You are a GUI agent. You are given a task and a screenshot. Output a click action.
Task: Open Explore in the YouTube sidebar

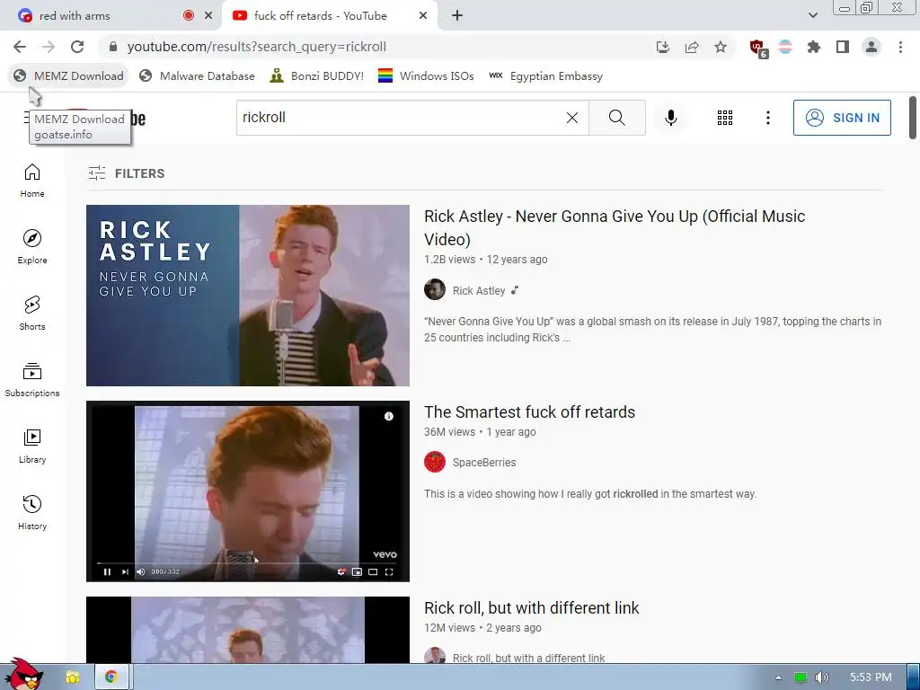click(x=32, y=247)
